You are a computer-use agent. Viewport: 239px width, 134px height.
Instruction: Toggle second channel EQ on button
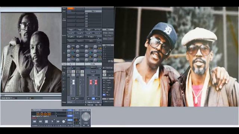82,45
